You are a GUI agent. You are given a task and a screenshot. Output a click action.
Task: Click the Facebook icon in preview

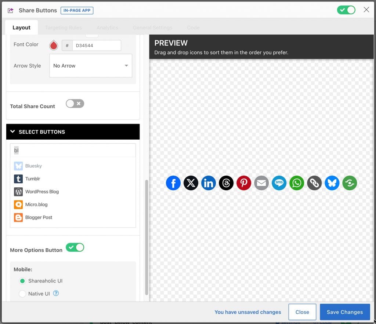(x=173, y=183)
